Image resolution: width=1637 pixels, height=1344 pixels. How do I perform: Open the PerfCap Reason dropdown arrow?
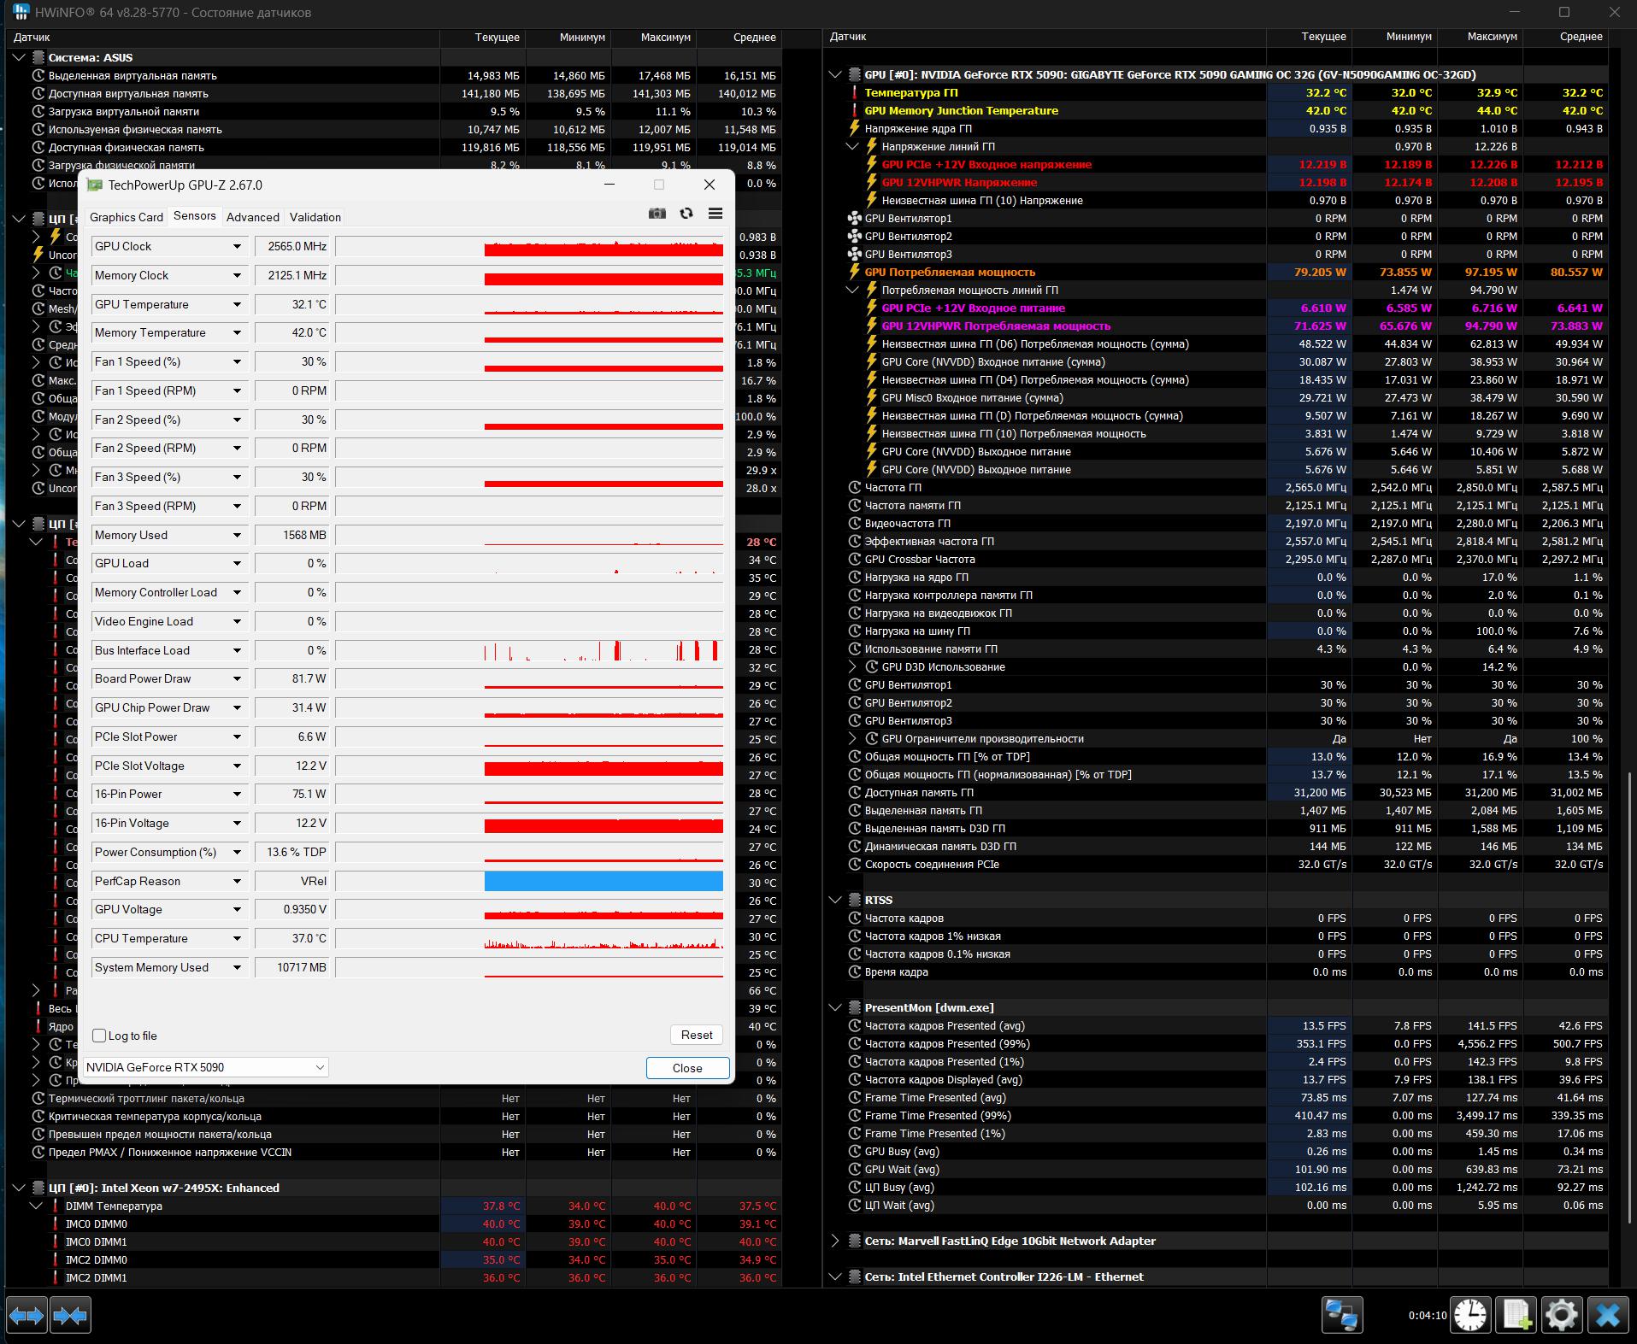pos(237,882)
